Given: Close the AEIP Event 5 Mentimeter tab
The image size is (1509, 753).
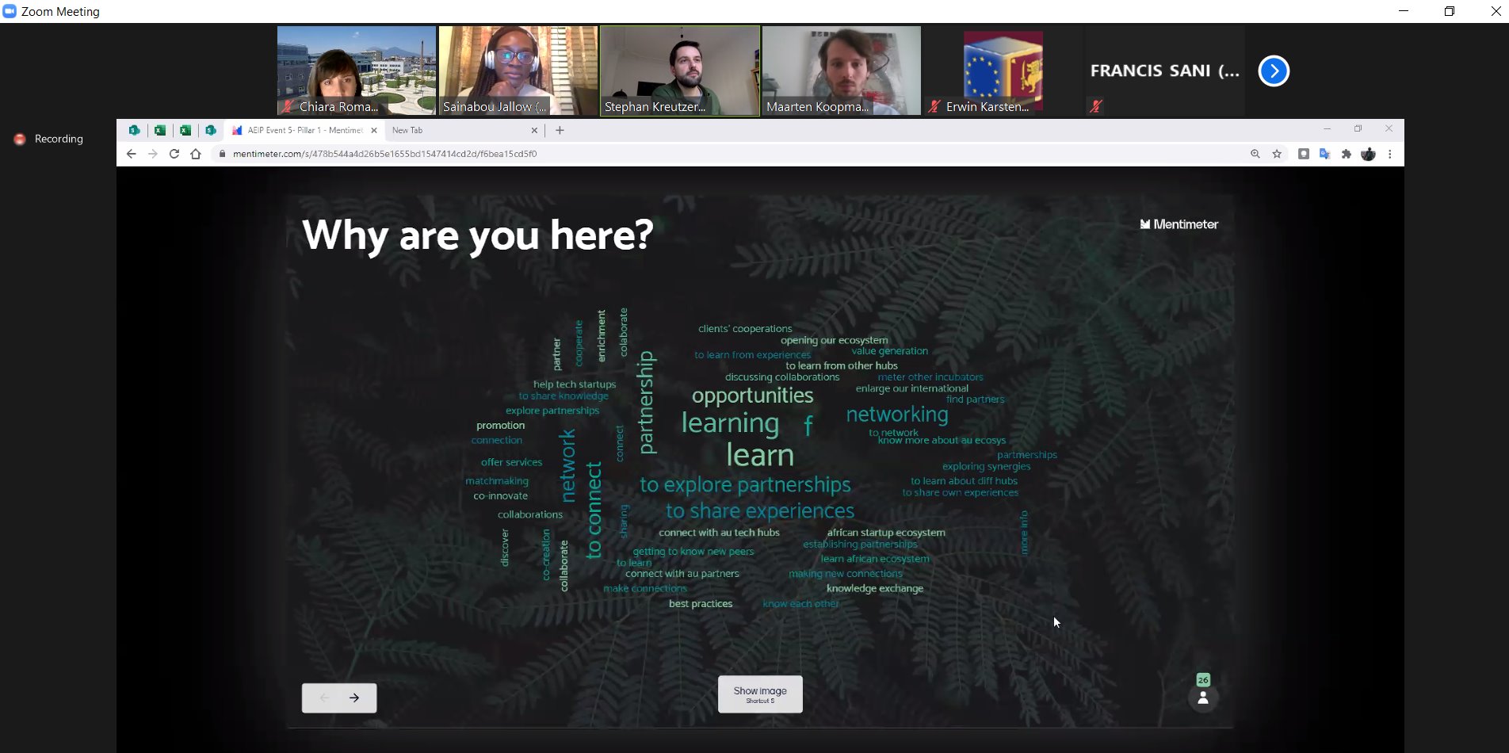Looking at the screenshot, I should click(x=374, y=130).
